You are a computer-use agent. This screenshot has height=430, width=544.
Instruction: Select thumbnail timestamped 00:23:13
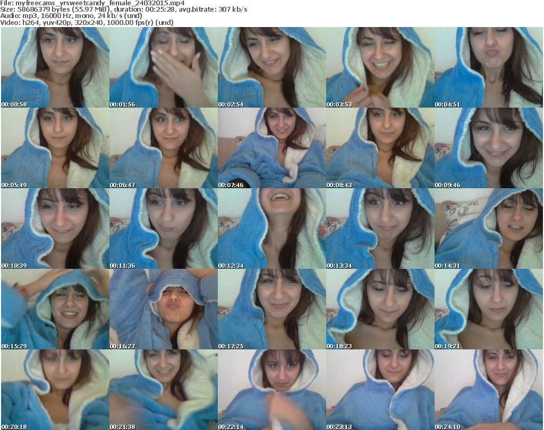click(380, 390)
